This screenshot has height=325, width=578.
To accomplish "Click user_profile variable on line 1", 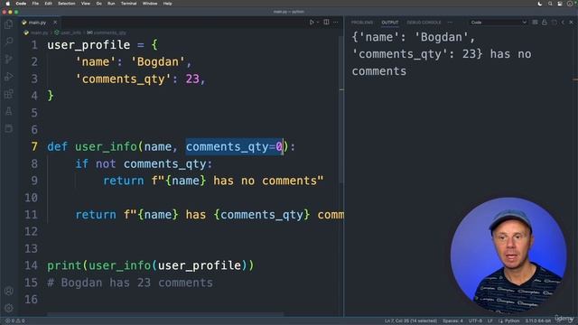I will point(89,45).
